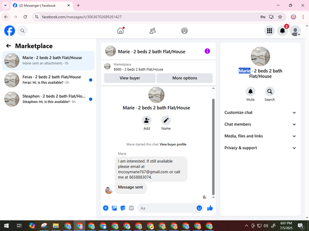Open the account profile avatar menu
The height and width of the screenshot is (231, 309).
(295, 31)
